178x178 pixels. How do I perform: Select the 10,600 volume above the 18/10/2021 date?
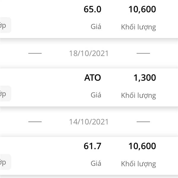pos(142,9)
